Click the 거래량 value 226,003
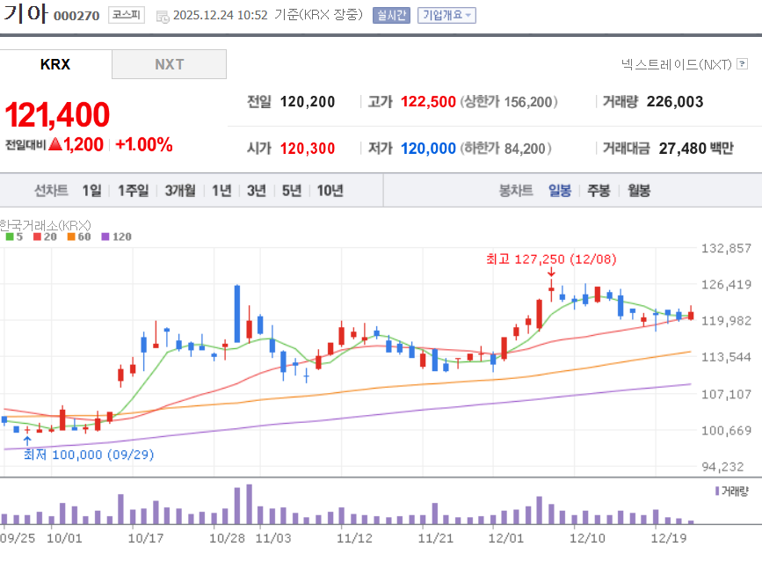The width and height of the screenshot is (762, 561). (x=674, y=102)
